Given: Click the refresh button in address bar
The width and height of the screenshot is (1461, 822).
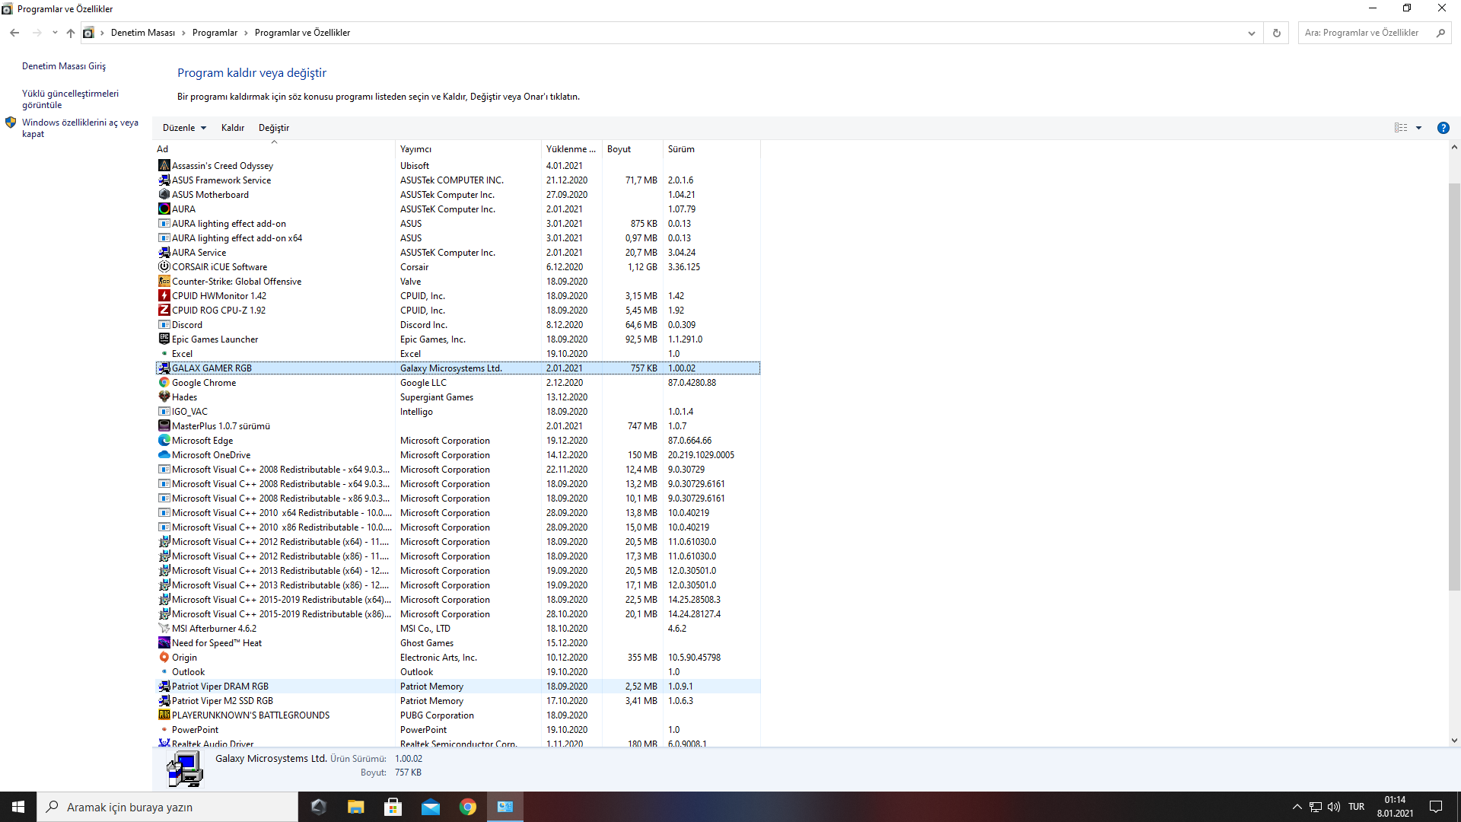Looking at the screenshot, I should [x=1277, y=33].
